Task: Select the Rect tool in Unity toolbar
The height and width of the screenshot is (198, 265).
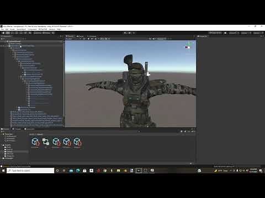Action: [21, 33]
